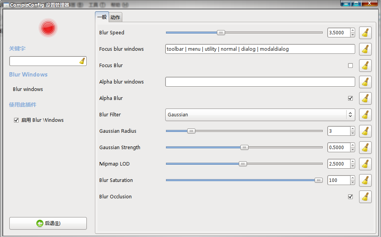The width and height of the screenshot is (381, 237).
Task: Reset Blur Speed with its broom icon
Action: tap(365, 33)
